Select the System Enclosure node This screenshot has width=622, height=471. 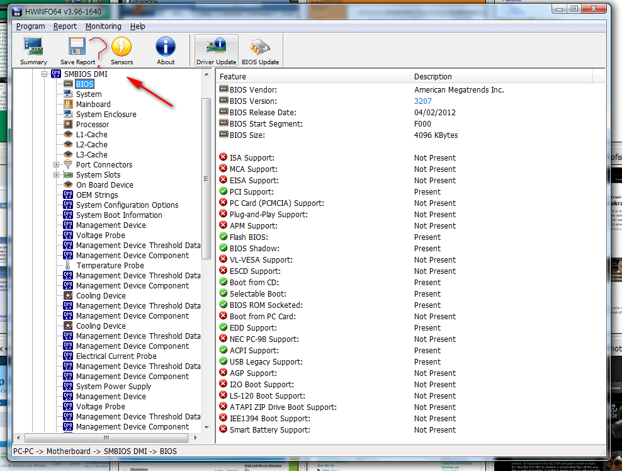pyautogui.click(x=106, y=114)
